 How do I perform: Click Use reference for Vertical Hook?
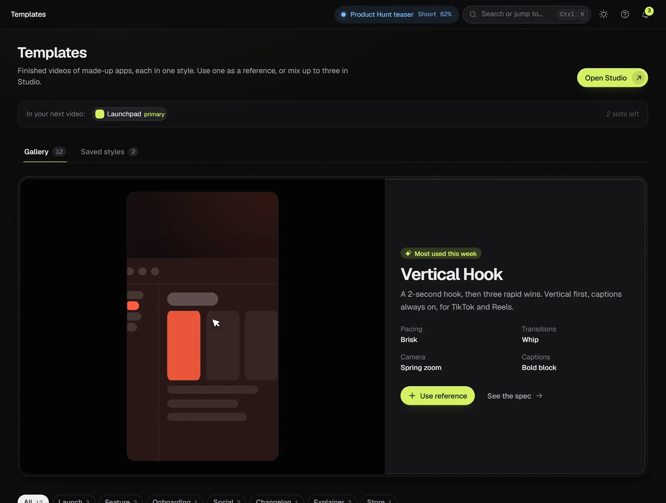[x=437, y=396]
